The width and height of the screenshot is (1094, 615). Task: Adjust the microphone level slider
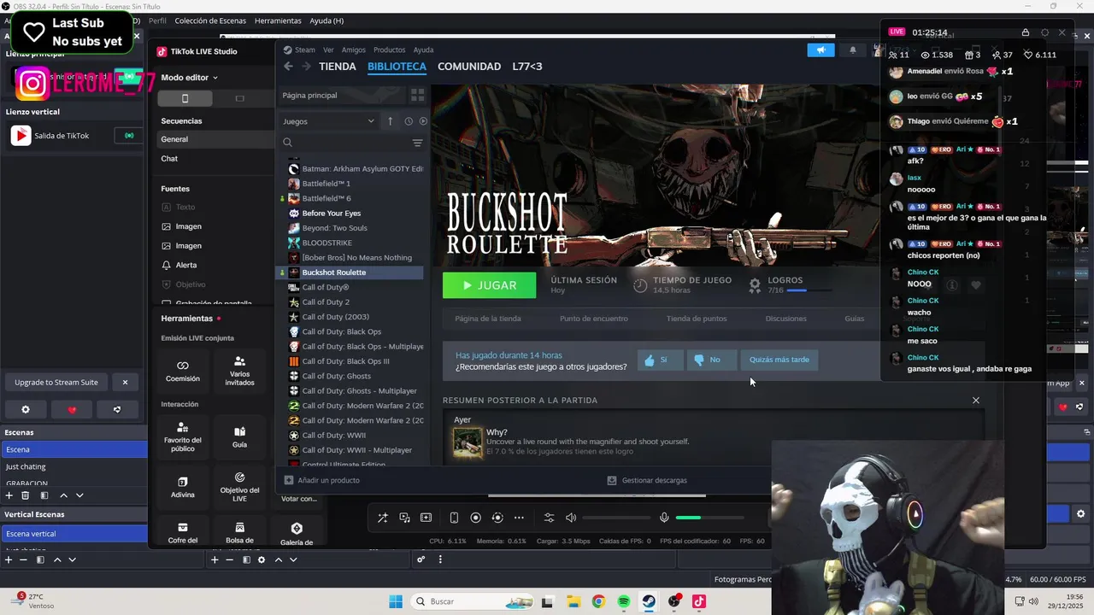pos(709,518)
